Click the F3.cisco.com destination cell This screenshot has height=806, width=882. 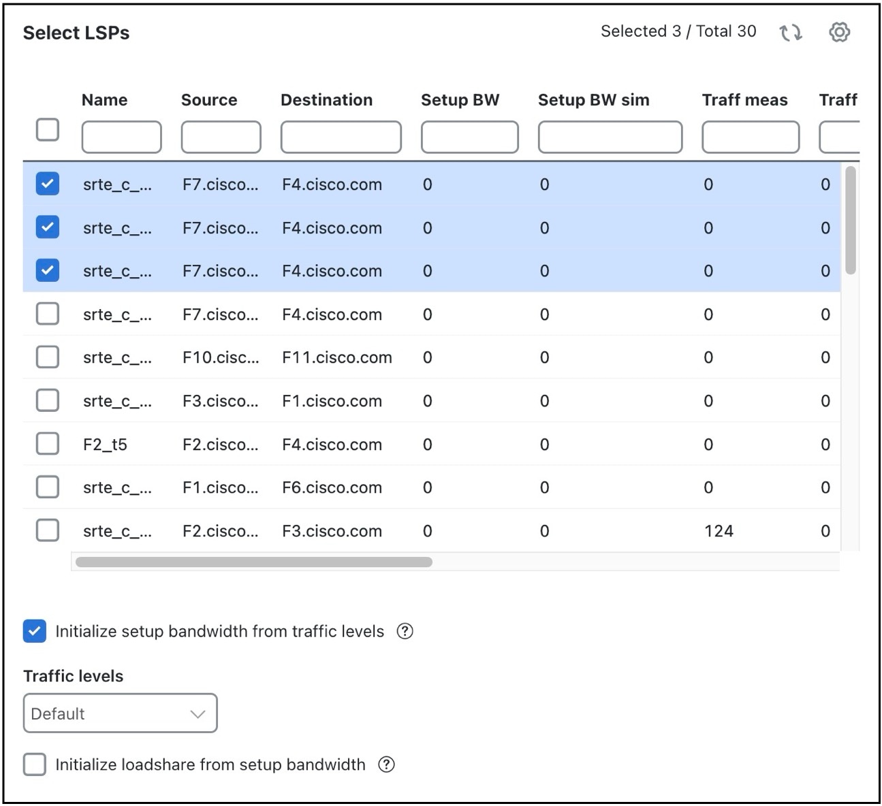(x=332, y=531)
